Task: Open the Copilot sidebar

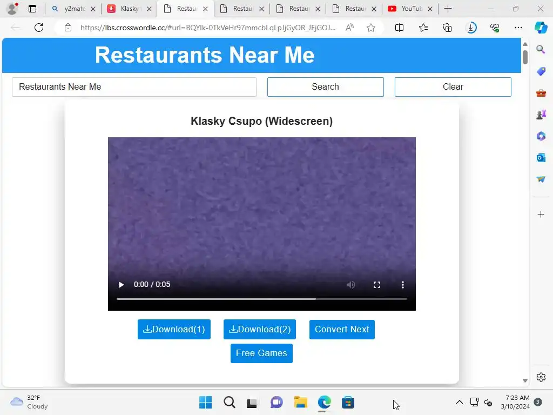Action: click(x=541, y=28)
